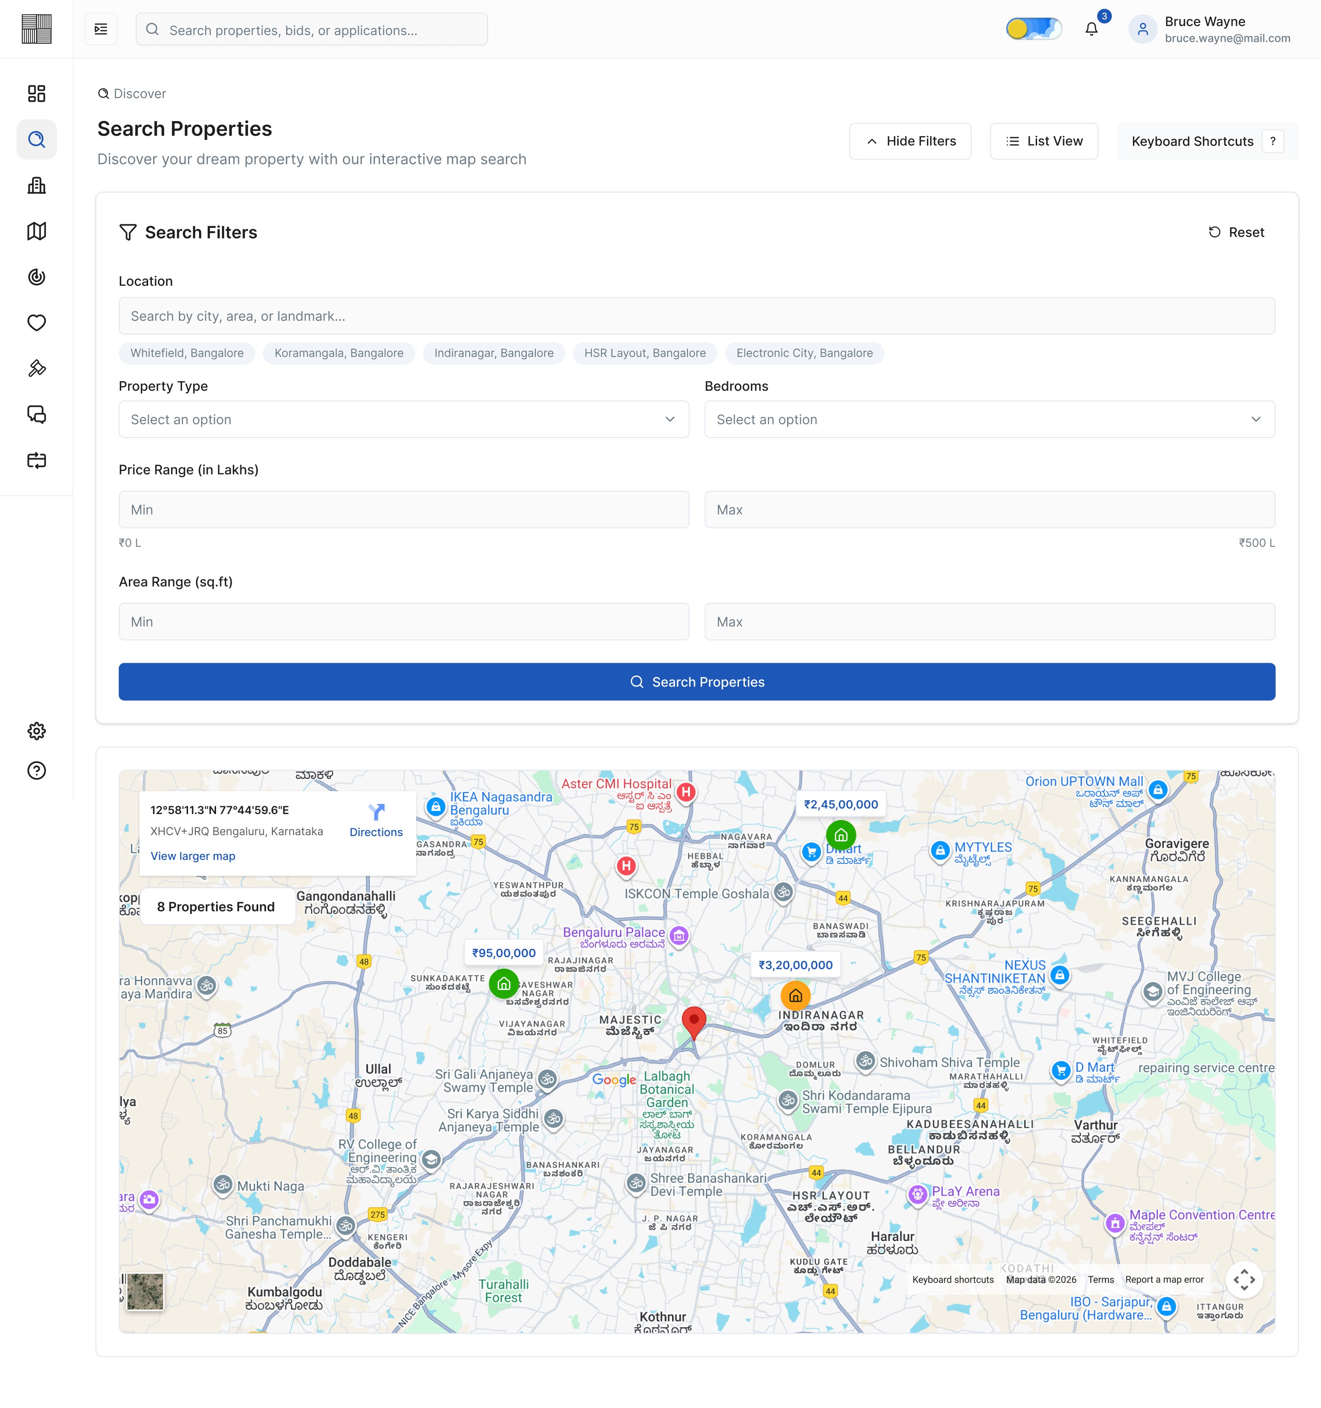Image resolution: width=1321 pixels, height=1408 pixels.
Task: Click the app logo in the top-left corner
Action: 36,29
